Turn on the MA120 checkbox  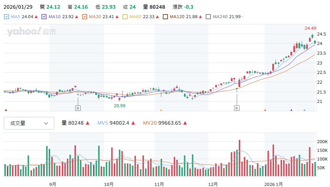click(x=165, y=17)
